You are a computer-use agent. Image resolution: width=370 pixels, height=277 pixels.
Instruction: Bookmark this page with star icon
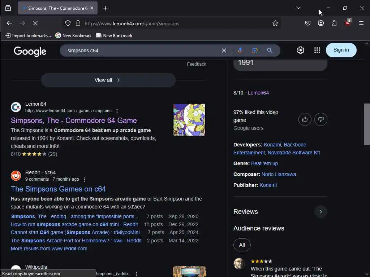point(275,23)
